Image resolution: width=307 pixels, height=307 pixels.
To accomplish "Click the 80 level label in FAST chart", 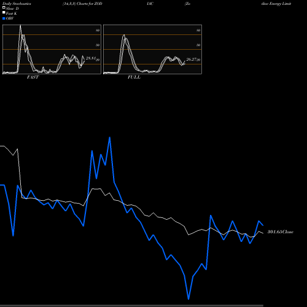I will tap(98, 30).
